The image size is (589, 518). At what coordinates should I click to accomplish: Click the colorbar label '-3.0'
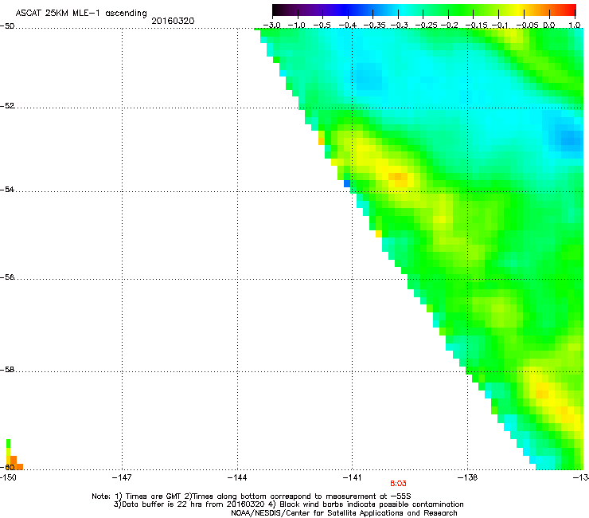(x=271, y=26)
